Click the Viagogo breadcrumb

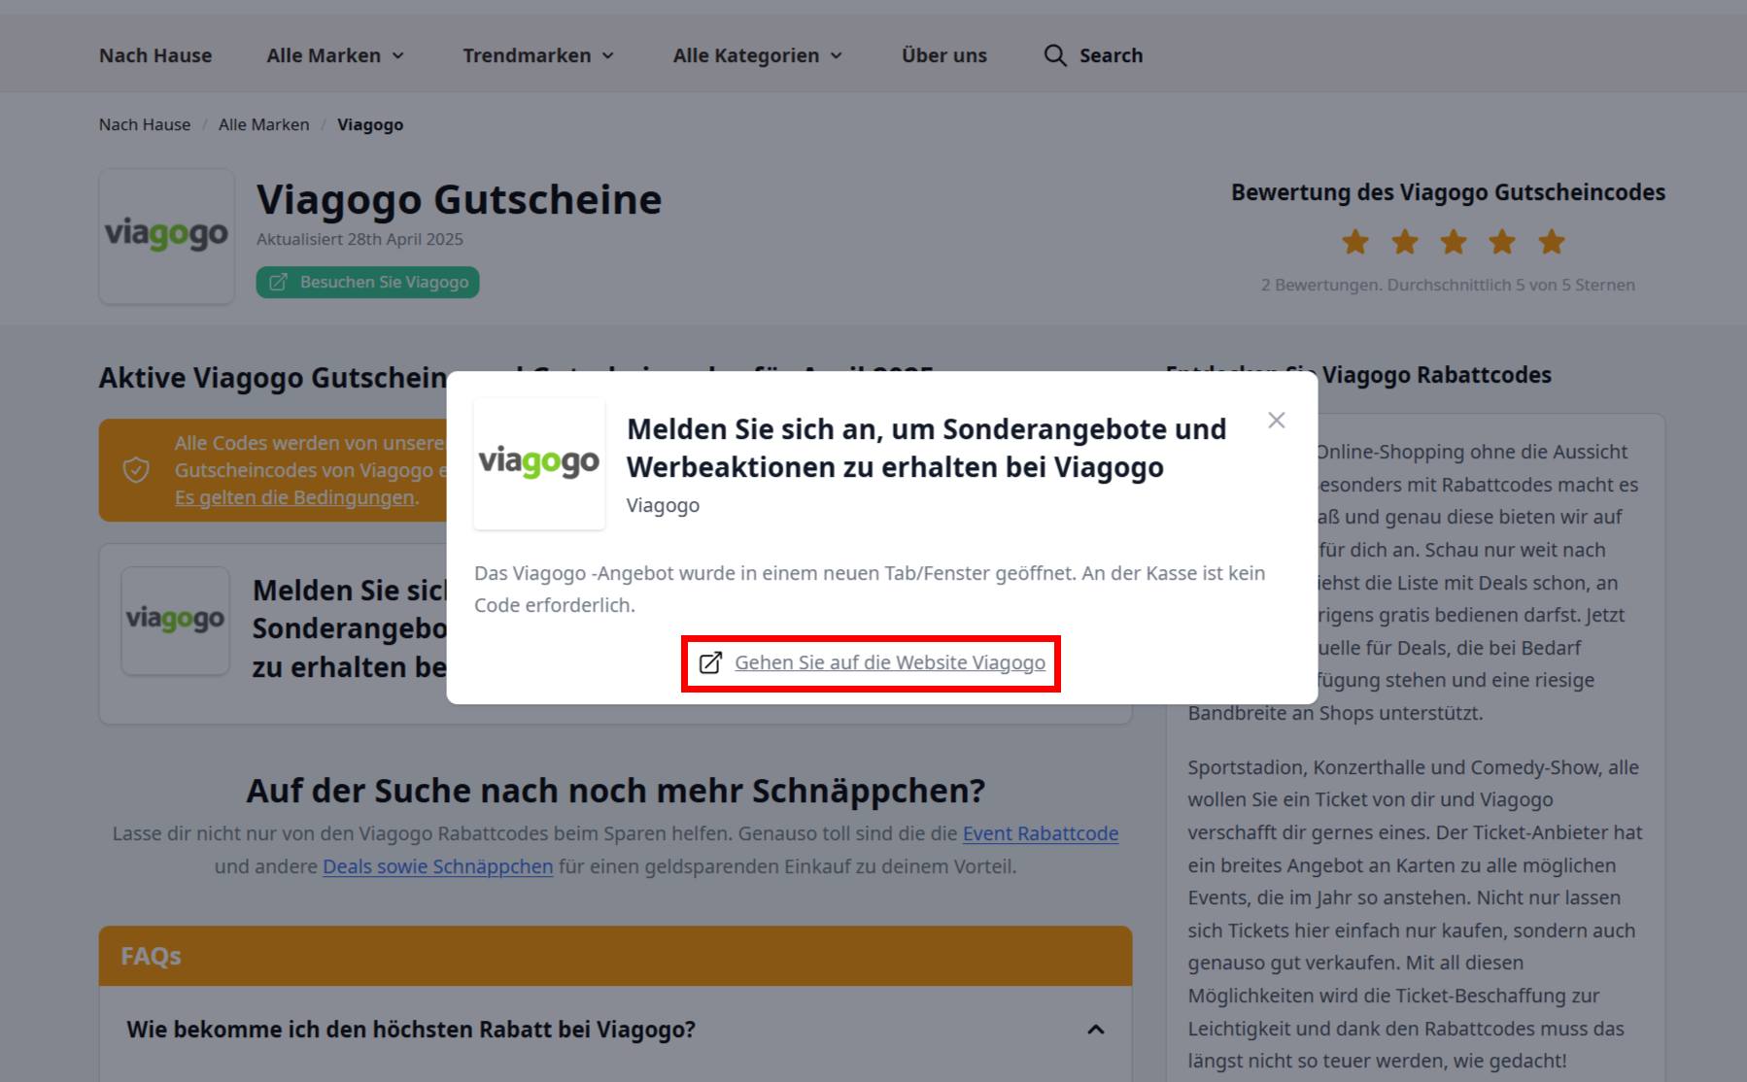370,124
